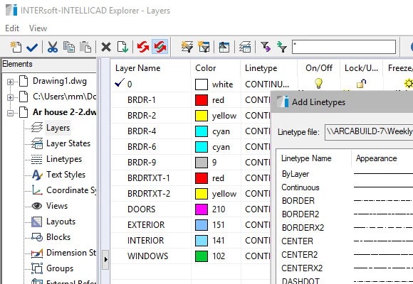Click white color swatch of layer 0
Screen dimensions: 413x284
click(202, 84)
